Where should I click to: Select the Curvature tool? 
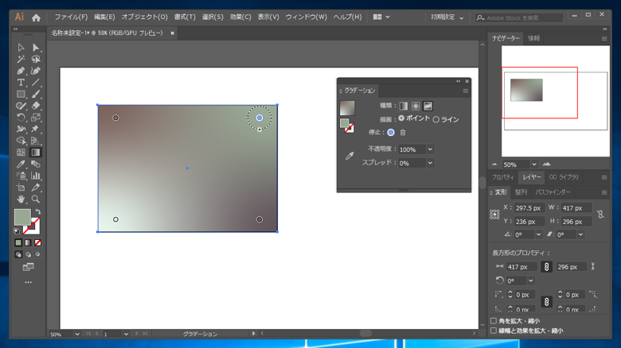coord(36,71)
